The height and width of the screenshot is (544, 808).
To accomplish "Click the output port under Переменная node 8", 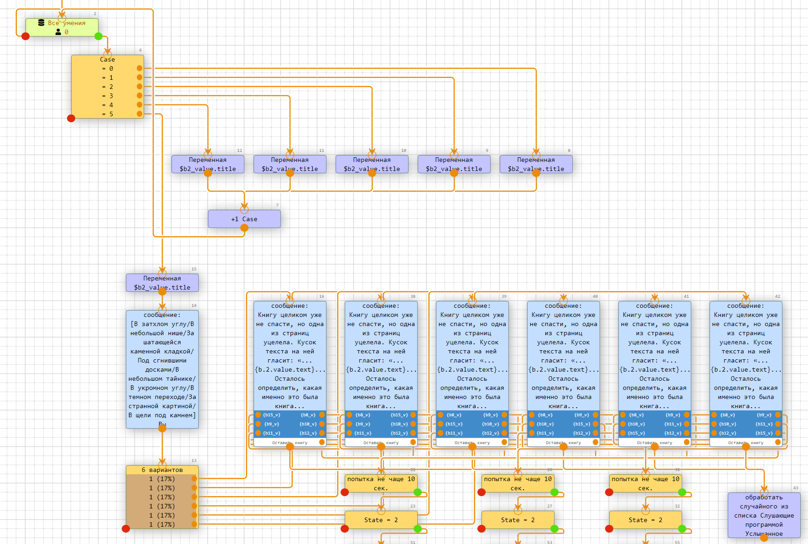I will click(536, 173).
